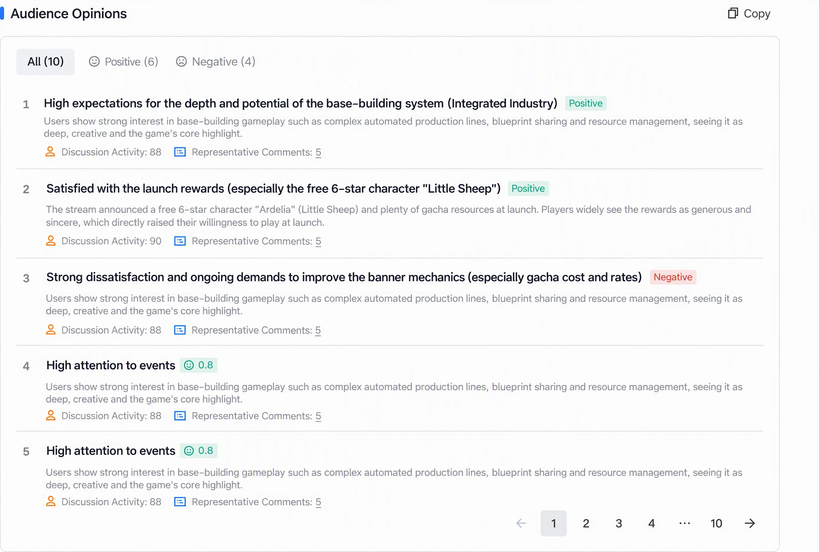Click person icon in opinion 1 row
819x552 pixels.
pos(50,152)
